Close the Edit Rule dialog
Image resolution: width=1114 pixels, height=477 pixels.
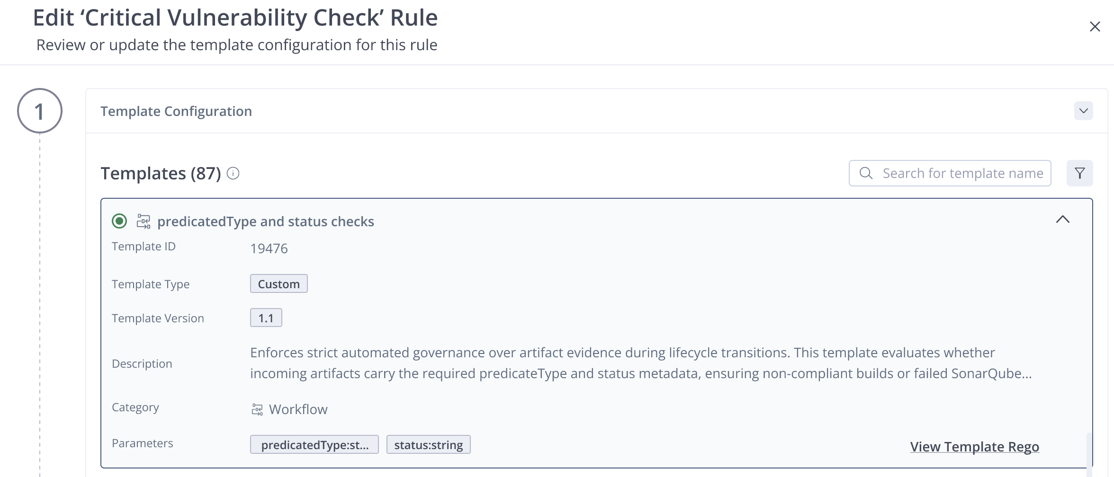[1095, 26]
